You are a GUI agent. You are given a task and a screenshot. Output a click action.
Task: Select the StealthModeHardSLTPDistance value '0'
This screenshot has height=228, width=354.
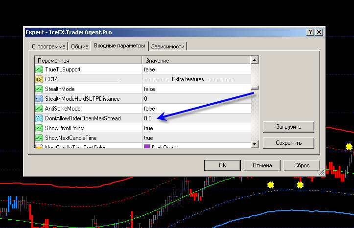(145, 99)
